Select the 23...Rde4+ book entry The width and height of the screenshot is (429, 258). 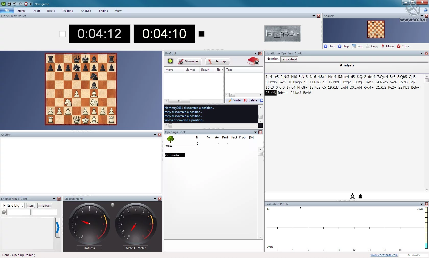coord(174,155)
